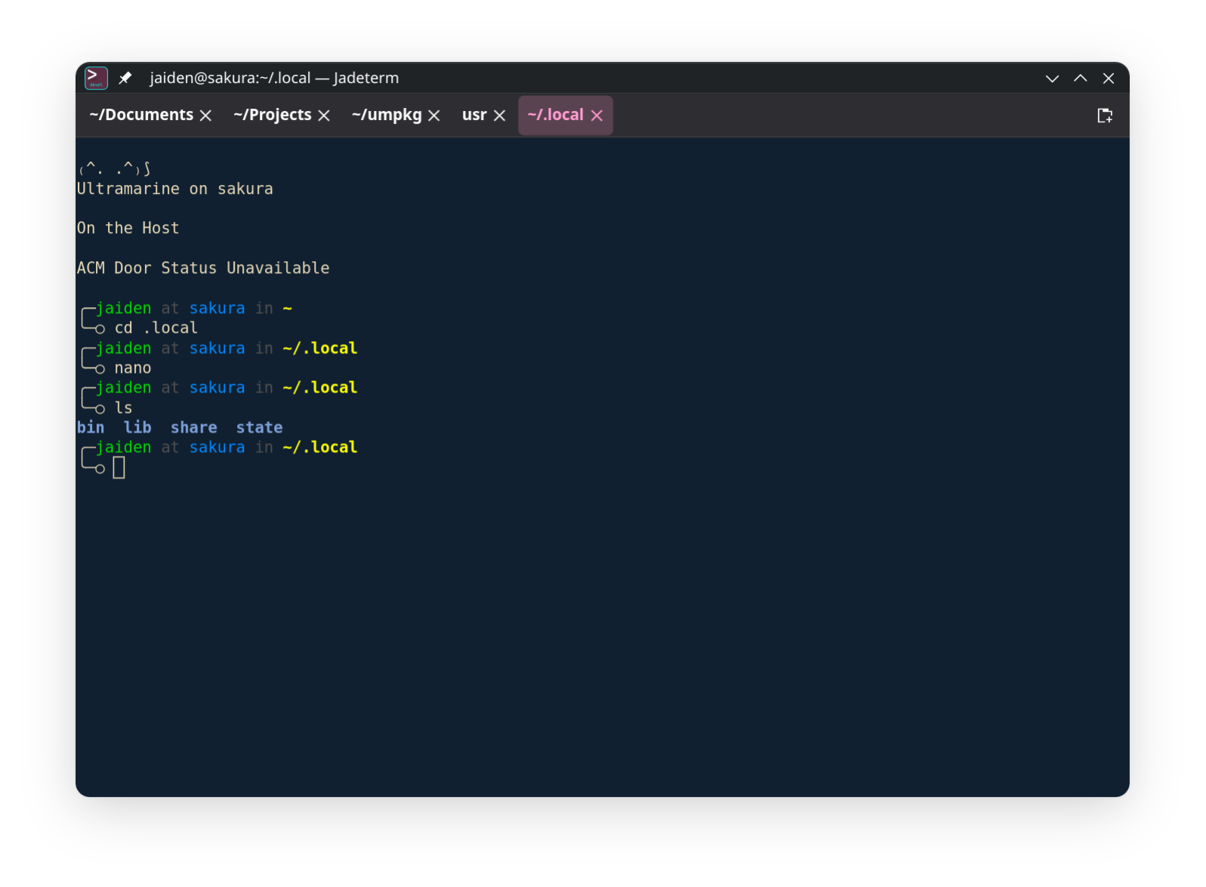Switch to the usr tab
1206x887 pixels.
pos(474,115)
